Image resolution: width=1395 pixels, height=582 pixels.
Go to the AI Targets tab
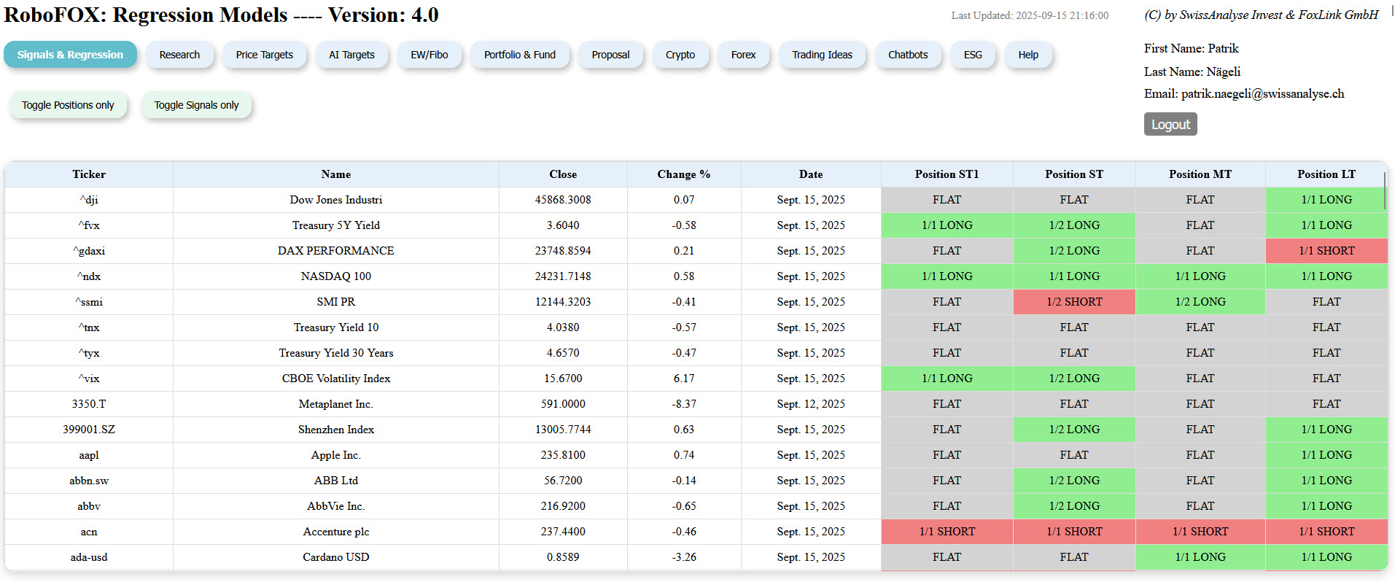[351, 55]
